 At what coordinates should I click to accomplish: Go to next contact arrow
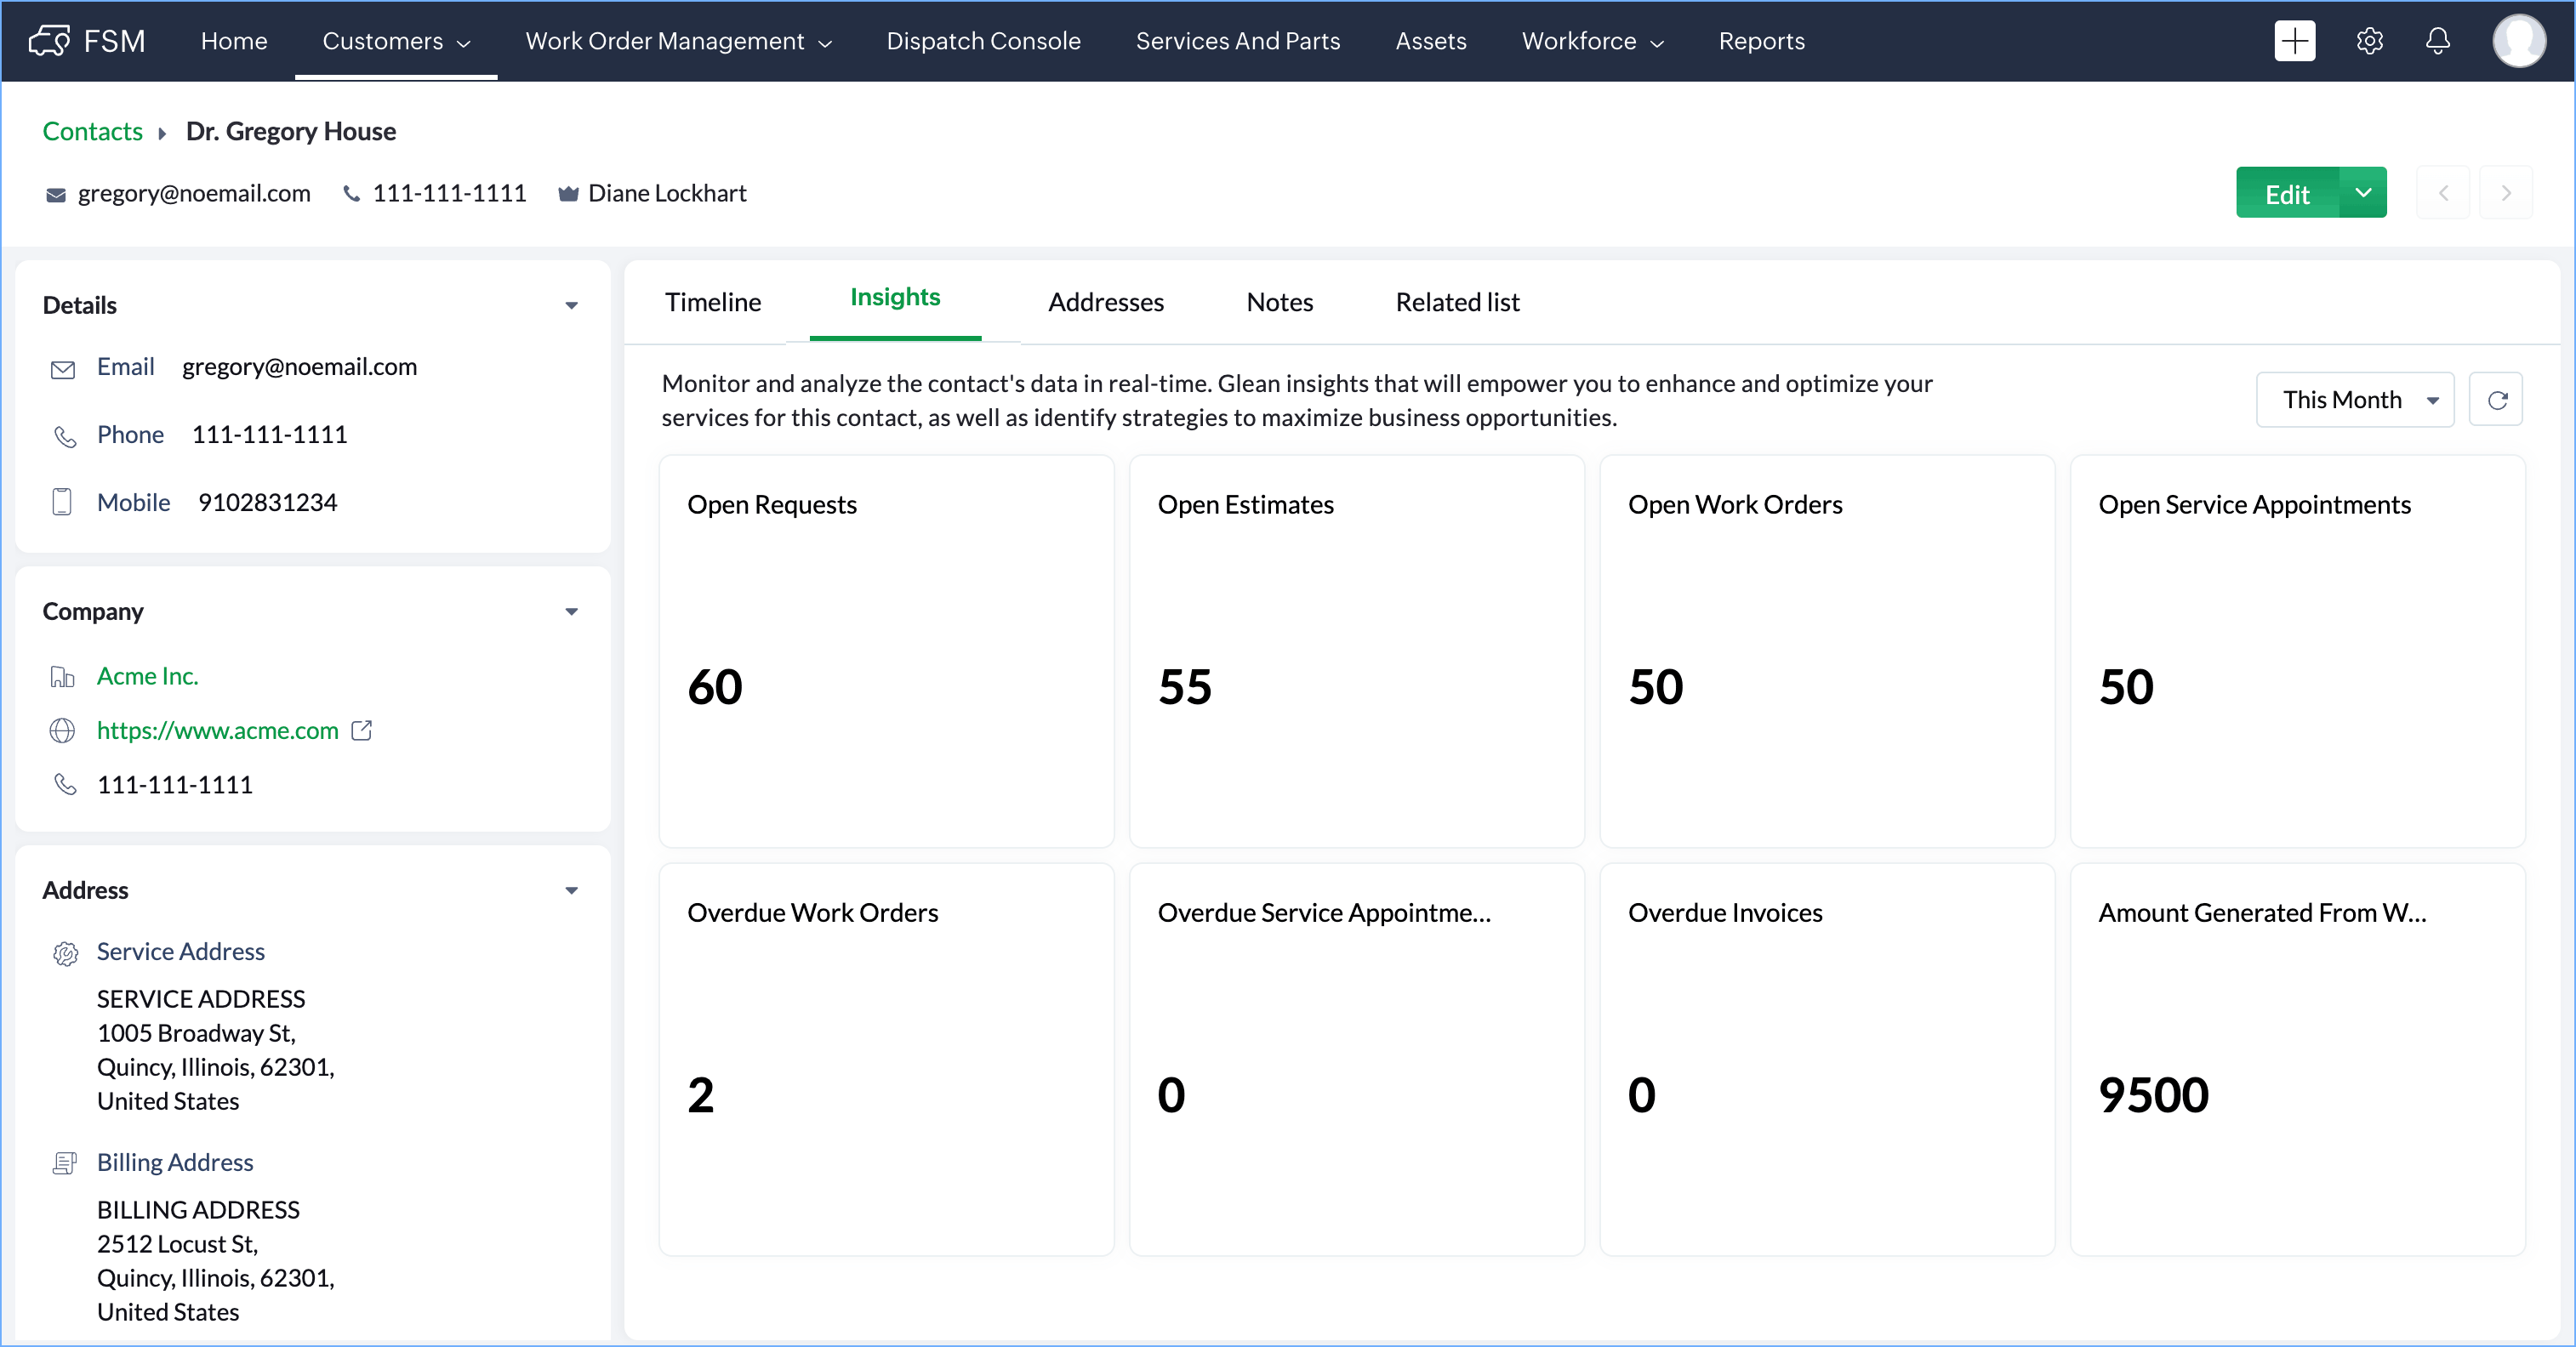click(2505, 193)
